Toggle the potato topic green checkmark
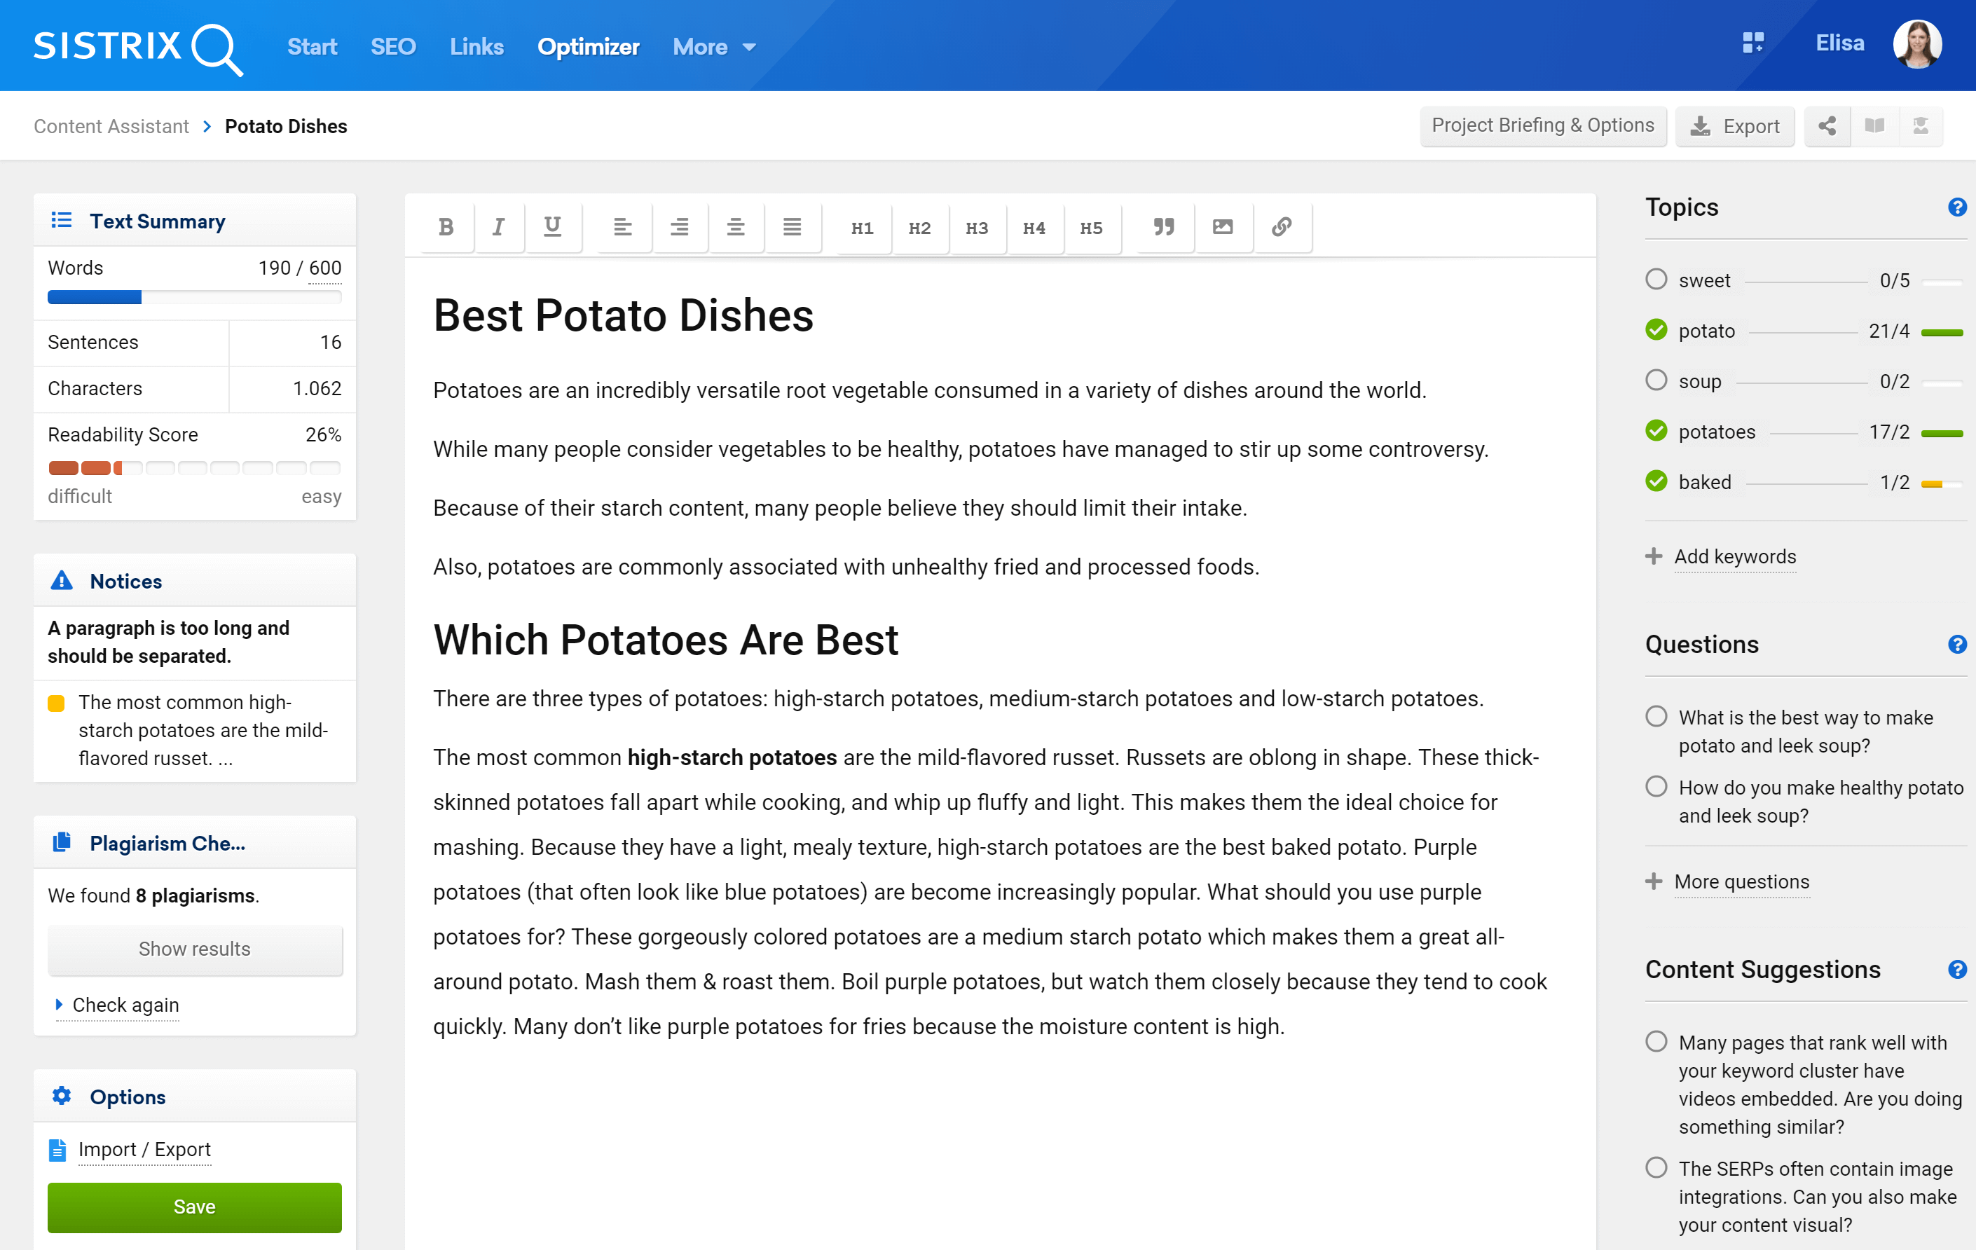Viewport: 1976px width, 1250px height. coord(1656,330)
